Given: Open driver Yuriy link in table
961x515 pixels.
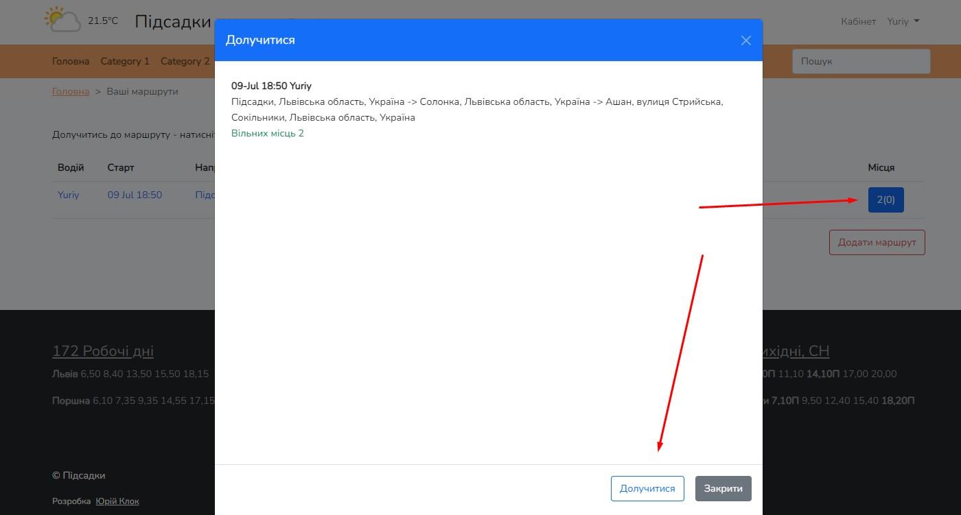Looking at the screenshot, I should coord(69,195).
